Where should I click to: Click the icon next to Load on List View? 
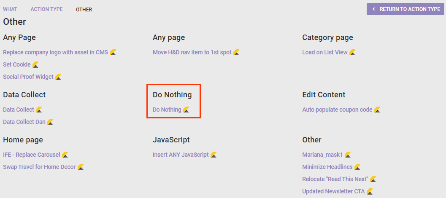coord(352,53)
